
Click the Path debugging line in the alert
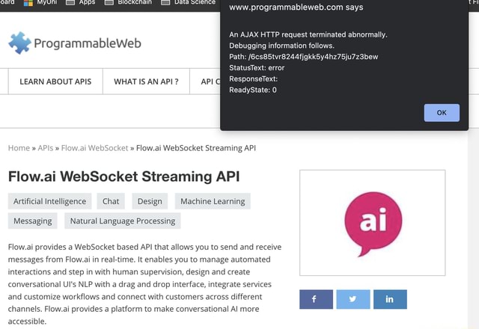[304, 57]
